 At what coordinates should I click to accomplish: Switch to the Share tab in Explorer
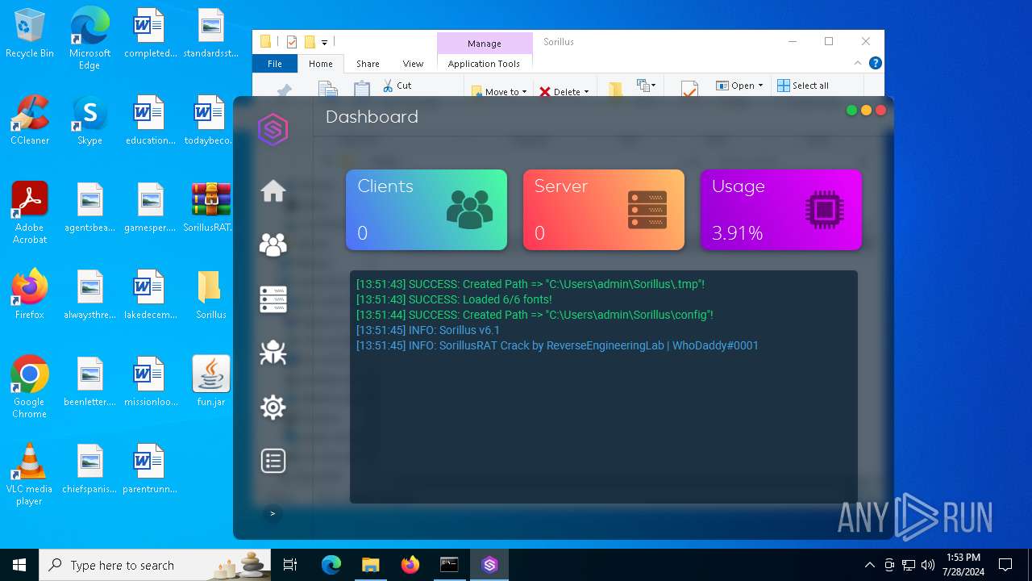coord(368,64)
